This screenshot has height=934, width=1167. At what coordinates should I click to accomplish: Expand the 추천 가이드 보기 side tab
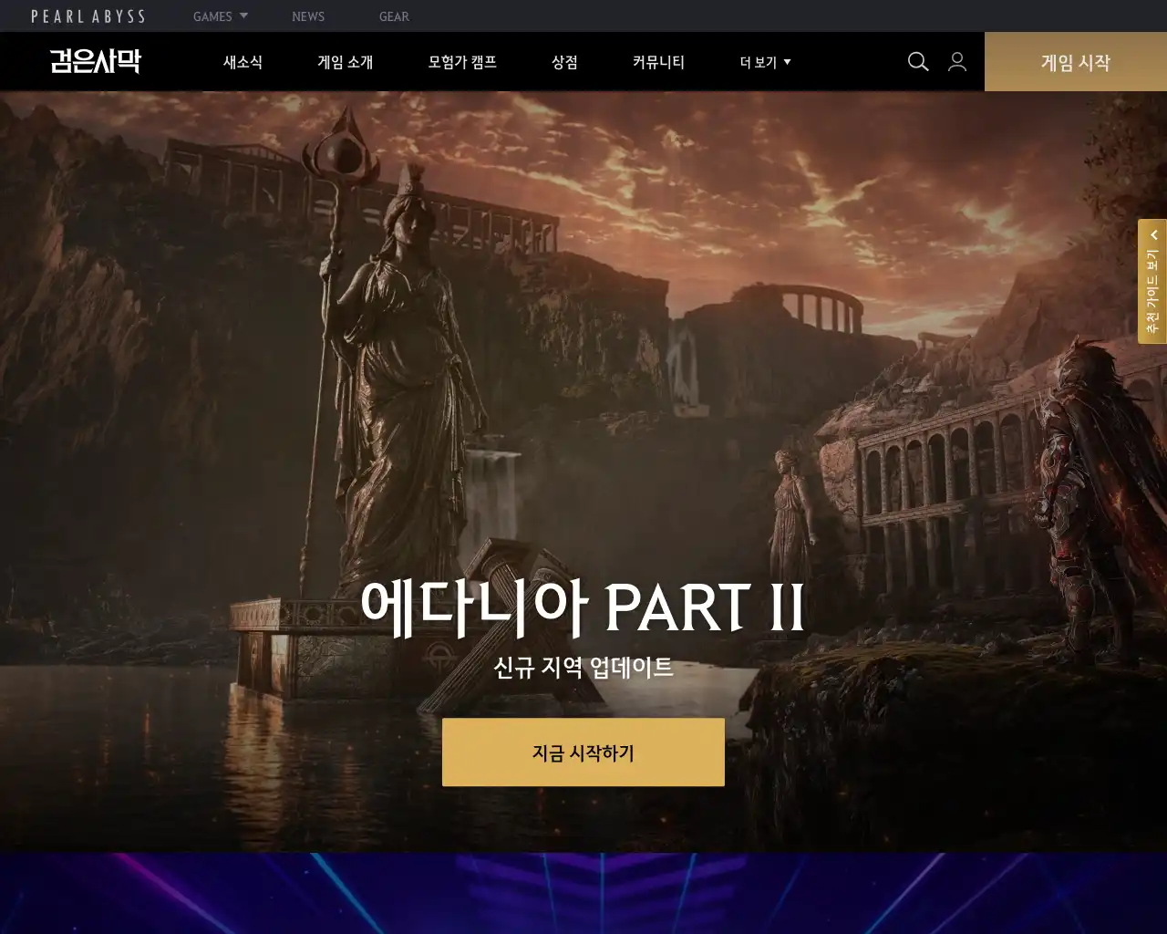click(x=1152, y=282)
